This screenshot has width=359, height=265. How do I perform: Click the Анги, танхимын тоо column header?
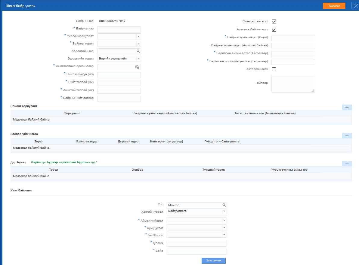pyautogui.click(x=265, y=113)
